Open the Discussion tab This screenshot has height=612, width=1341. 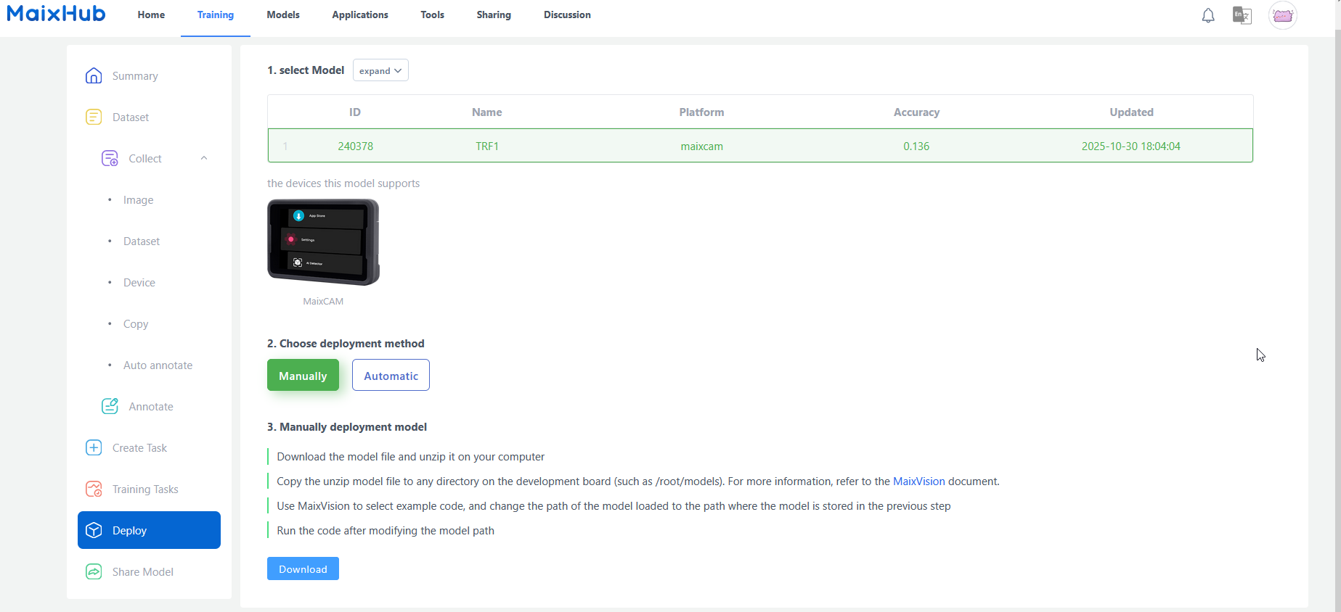[567, 15]
